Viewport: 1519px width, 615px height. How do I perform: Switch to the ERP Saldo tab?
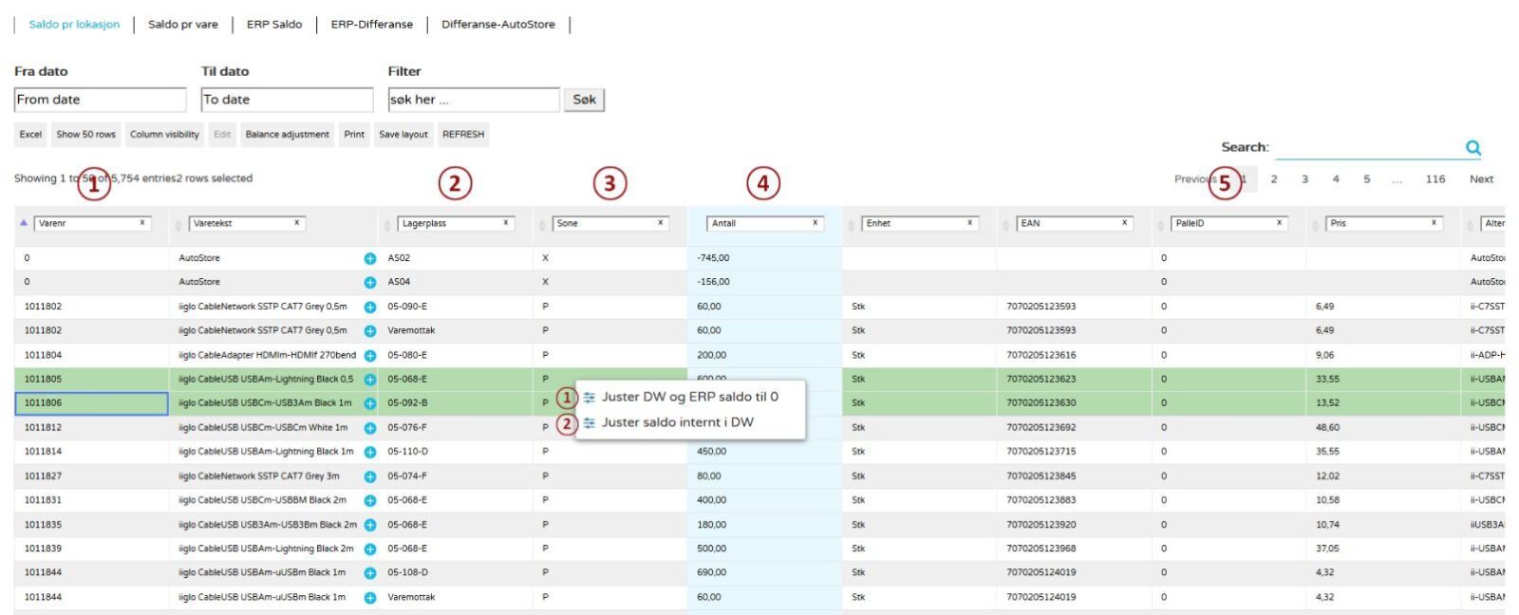point(274,25)
